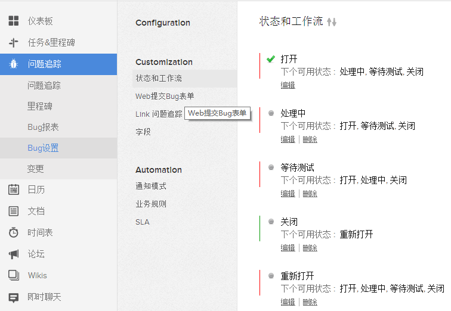Click 编辑 link under 打开 status
Screen dimensions: 451x311
[288, 85]
